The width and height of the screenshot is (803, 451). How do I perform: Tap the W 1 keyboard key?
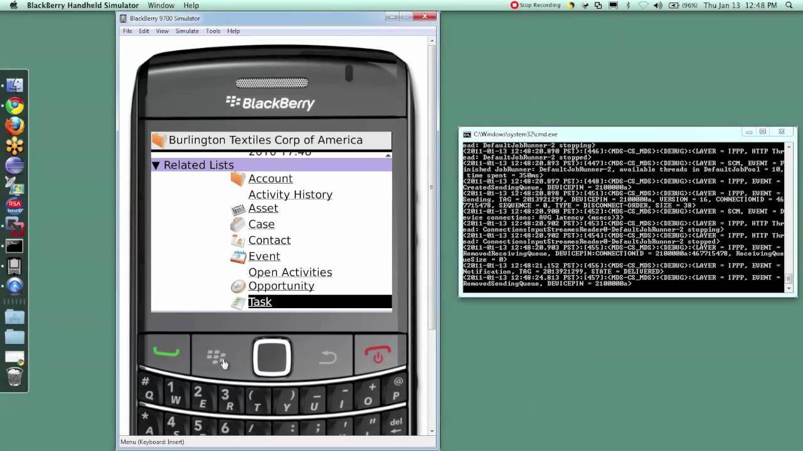[x=173, y=393]
